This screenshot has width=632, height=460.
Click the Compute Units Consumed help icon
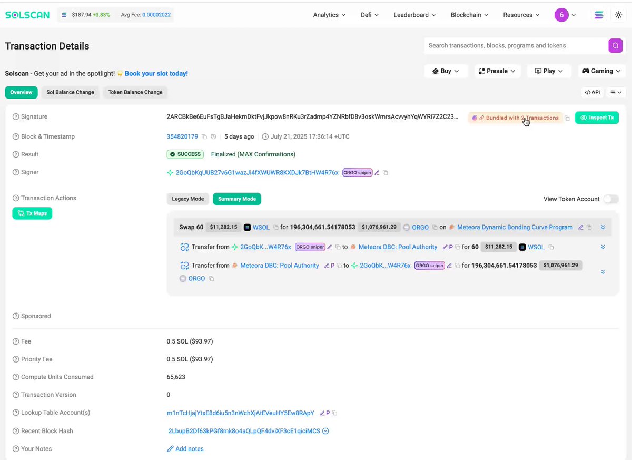[x=16, y=377]
